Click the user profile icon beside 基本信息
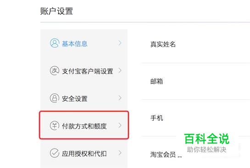The width and height of the screenshot is (250, 168). (x=55, y=43)
